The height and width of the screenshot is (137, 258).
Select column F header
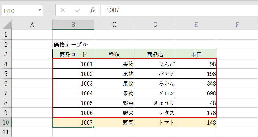click(237, 25)
